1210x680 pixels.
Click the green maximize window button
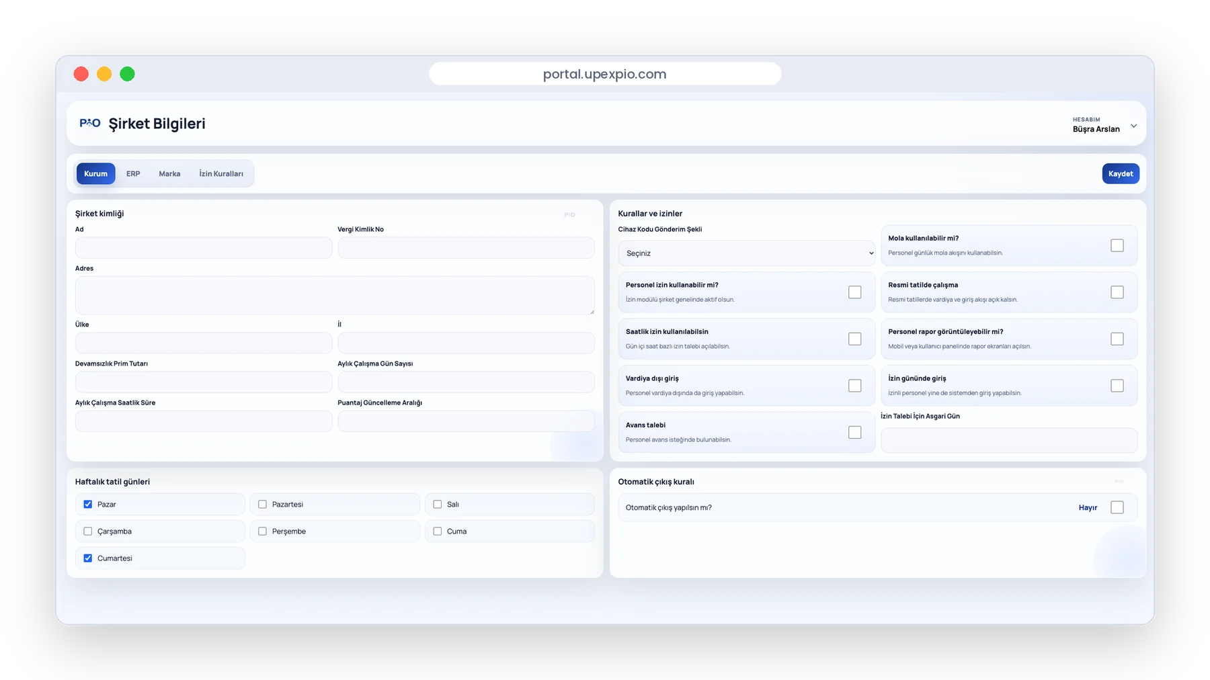coord(127,74)
